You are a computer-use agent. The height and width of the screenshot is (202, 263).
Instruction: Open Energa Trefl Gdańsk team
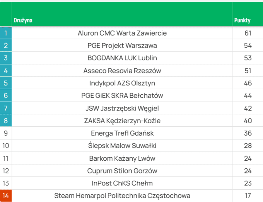[122, 133]
